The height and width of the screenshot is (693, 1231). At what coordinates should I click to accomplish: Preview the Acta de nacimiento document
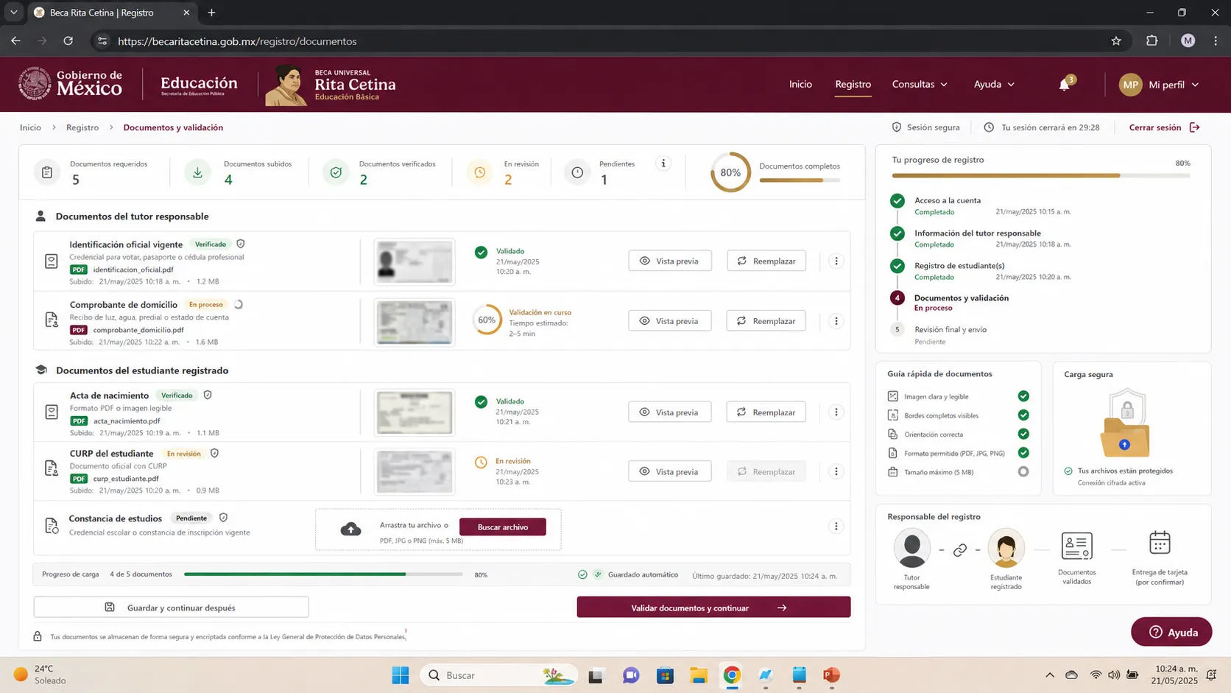click(x=670, y=412)
